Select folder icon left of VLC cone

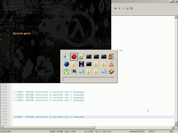pyautogui.click(x=104, y=64)
